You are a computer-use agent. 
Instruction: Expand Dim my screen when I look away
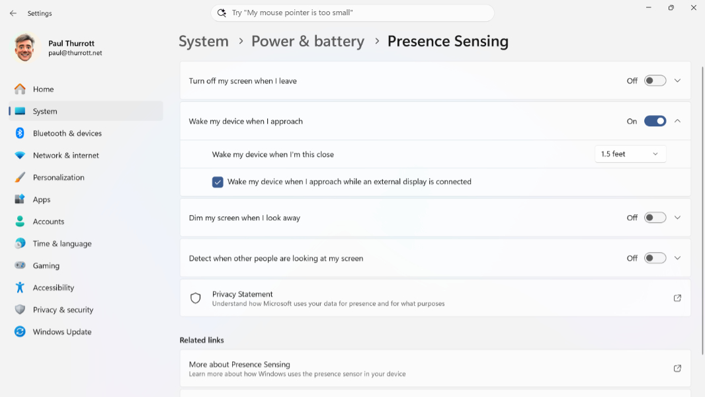(x=677, y=218)
